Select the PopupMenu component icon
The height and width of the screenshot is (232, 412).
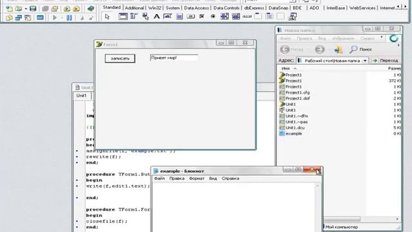tap(145, 17)
